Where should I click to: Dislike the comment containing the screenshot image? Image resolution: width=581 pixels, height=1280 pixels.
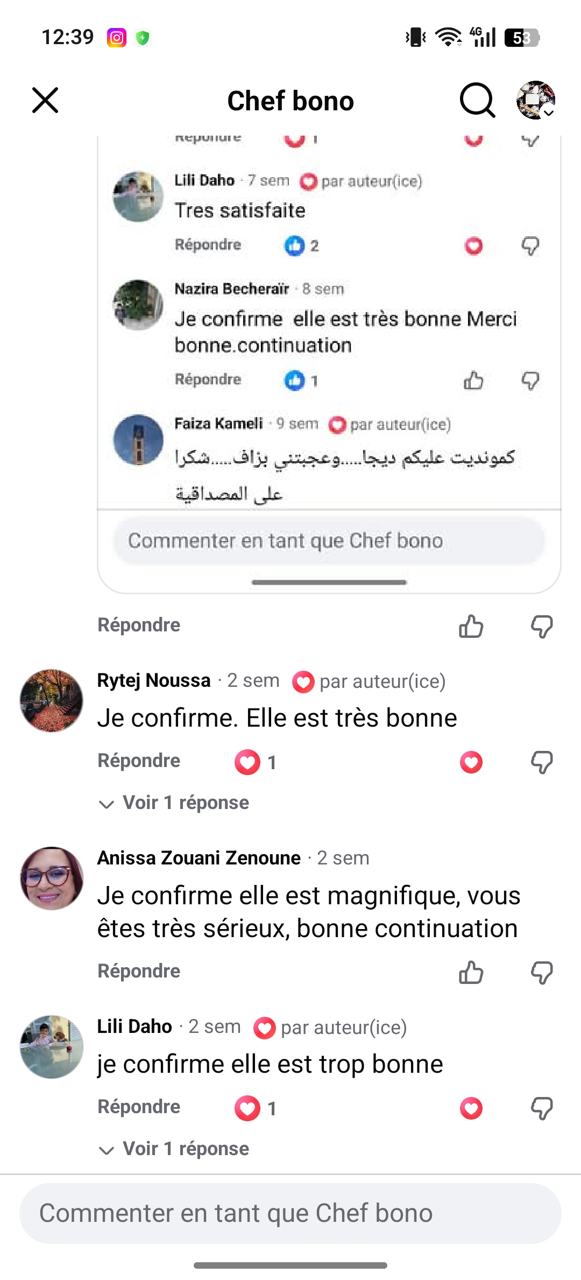(542, 627)
